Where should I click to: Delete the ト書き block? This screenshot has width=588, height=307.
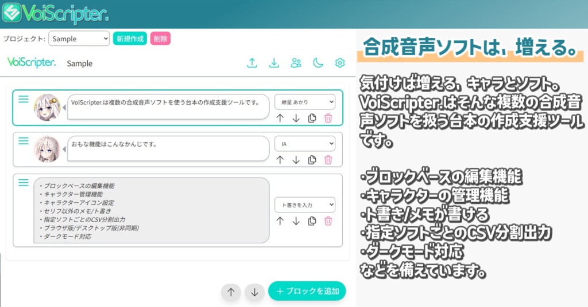click(x=328, y=221)
